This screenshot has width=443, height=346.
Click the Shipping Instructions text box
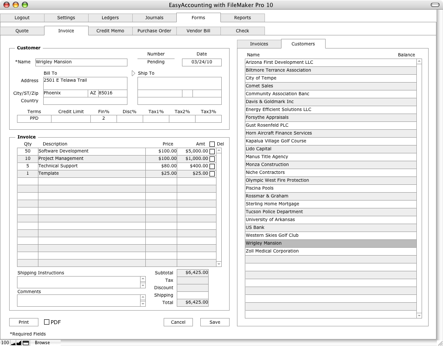79,282
